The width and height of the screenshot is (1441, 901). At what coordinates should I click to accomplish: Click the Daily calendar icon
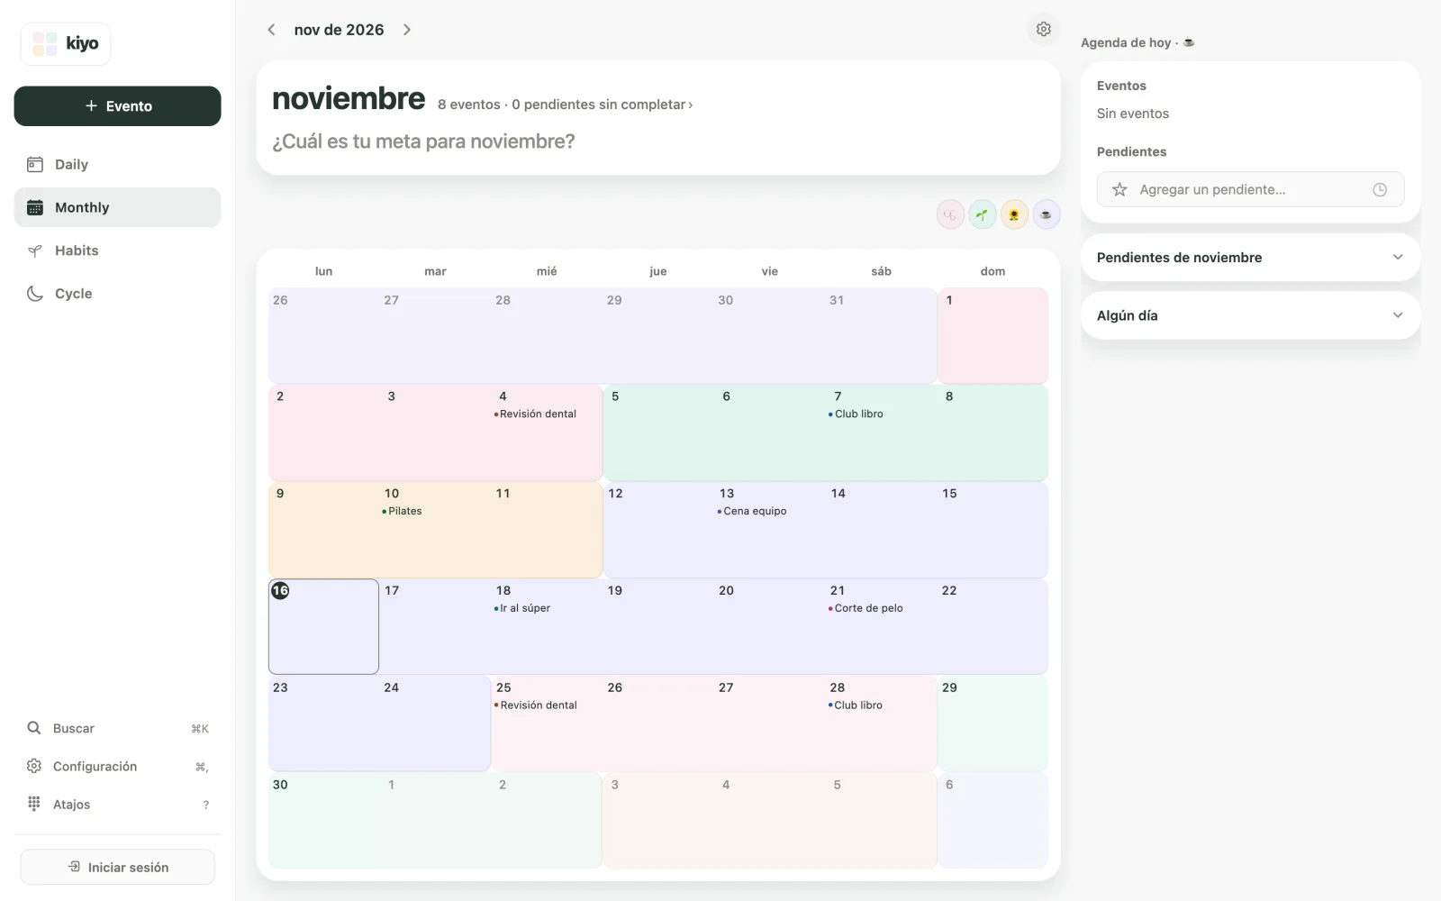35,164
